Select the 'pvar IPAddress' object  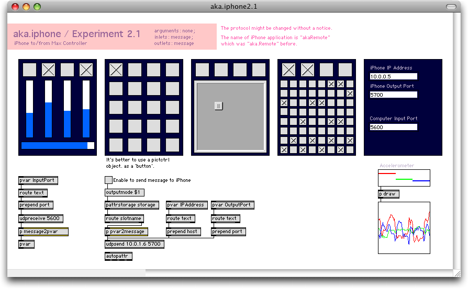186,205
